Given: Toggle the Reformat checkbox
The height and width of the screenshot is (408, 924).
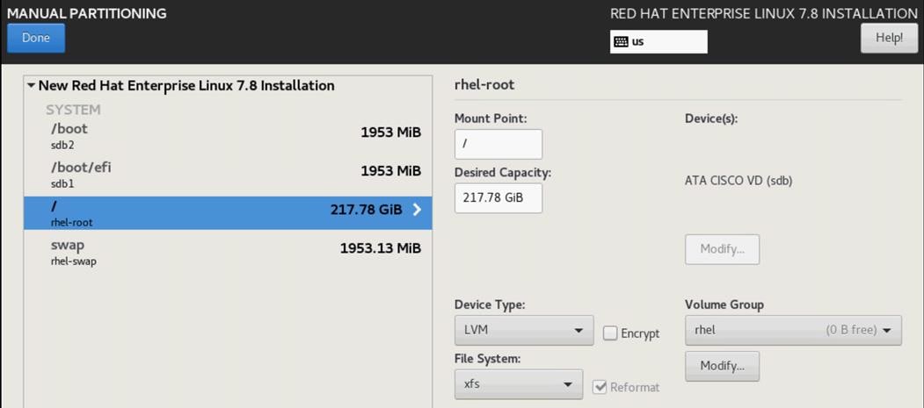Looking at the screenshot, I should click(600, 387).
